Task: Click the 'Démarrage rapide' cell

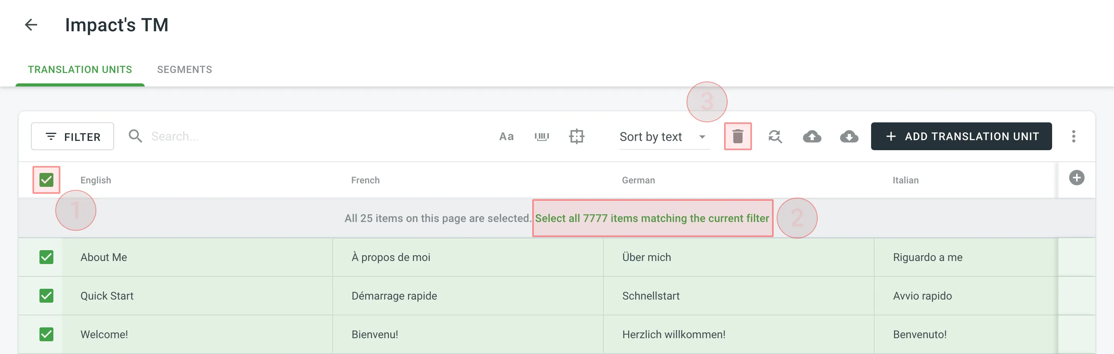Action: (468, 296)
